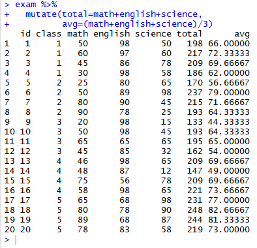This screenshot has width=257, height=248.
Task: Click the avg value 77.00000
Action: click(x=229, y=200)
